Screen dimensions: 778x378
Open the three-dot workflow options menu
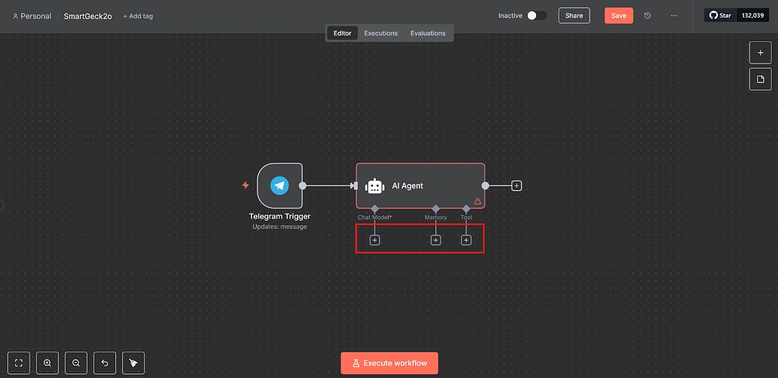click(x=674, y=15)
